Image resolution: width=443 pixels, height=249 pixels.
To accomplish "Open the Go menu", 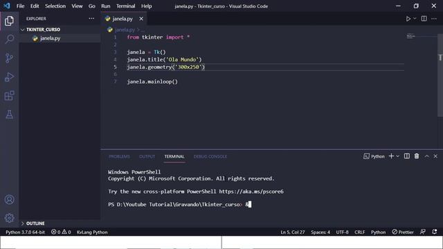I will [92, 6].
